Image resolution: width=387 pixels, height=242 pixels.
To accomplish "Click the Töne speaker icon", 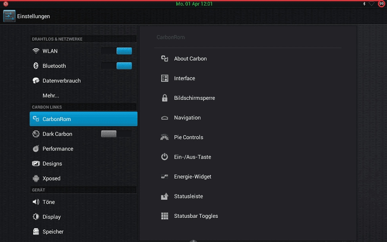I will coord(36,202).
